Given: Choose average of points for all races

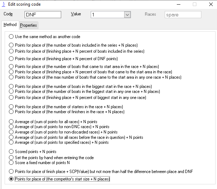Looking at the screenshot, I should click(53, 122).
